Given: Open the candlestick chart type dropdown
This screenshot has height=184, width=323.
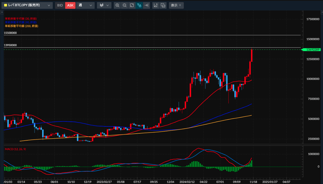Looking at the screenshot, I should (104, 5).
